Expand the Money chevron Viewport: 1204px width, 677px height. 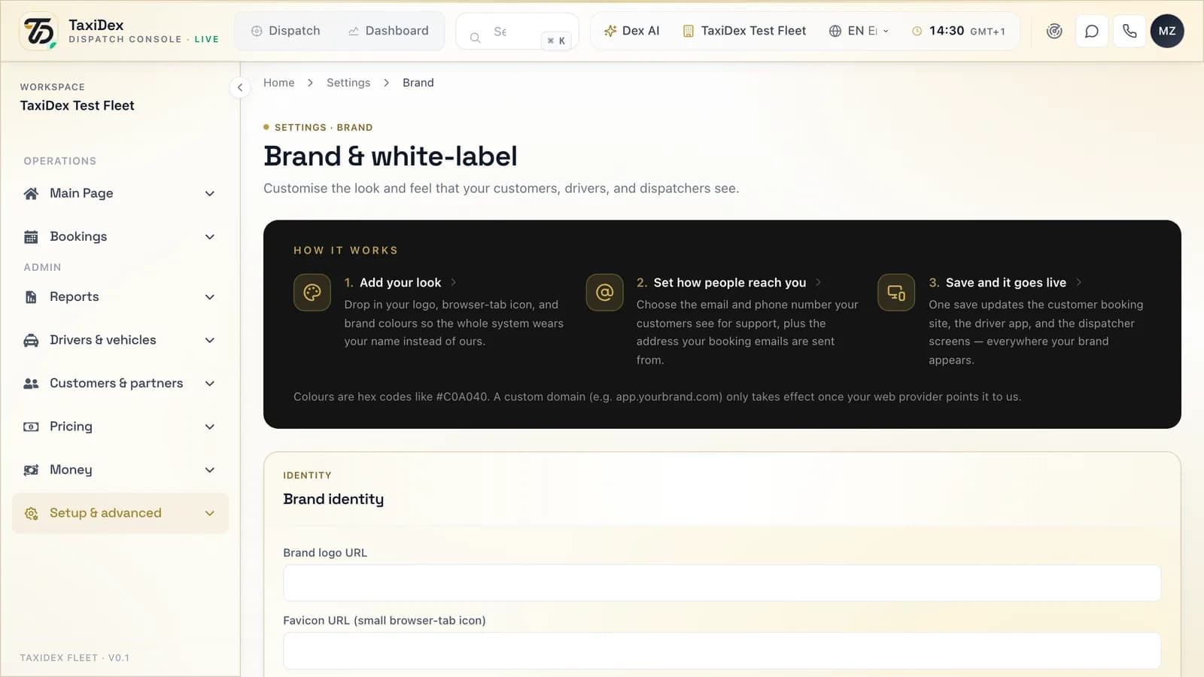[210, 470]
